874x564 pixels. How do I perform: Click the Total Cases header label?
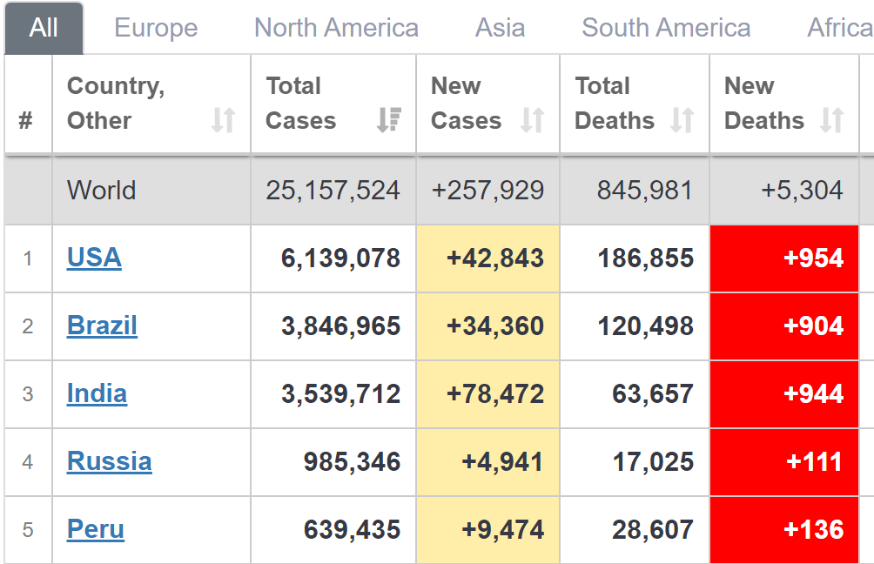[301, 103]
